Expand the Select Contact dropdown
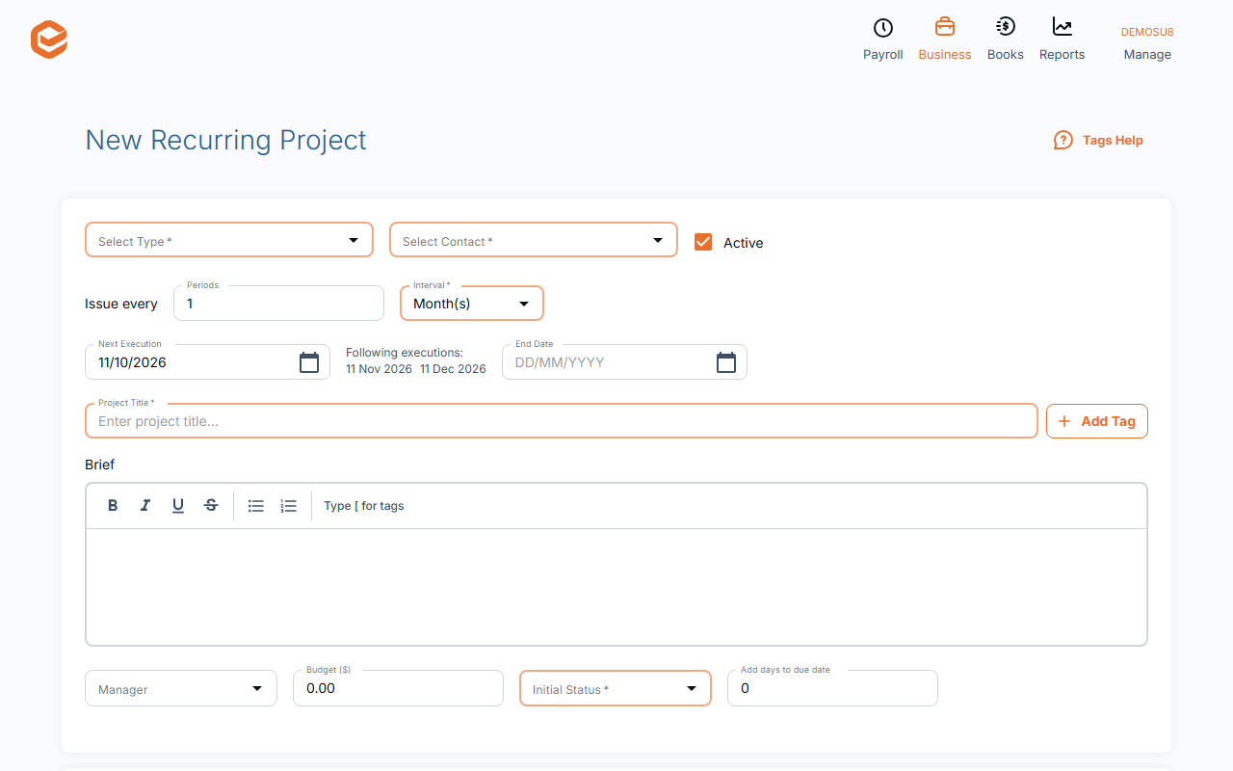 coord(534,240)
